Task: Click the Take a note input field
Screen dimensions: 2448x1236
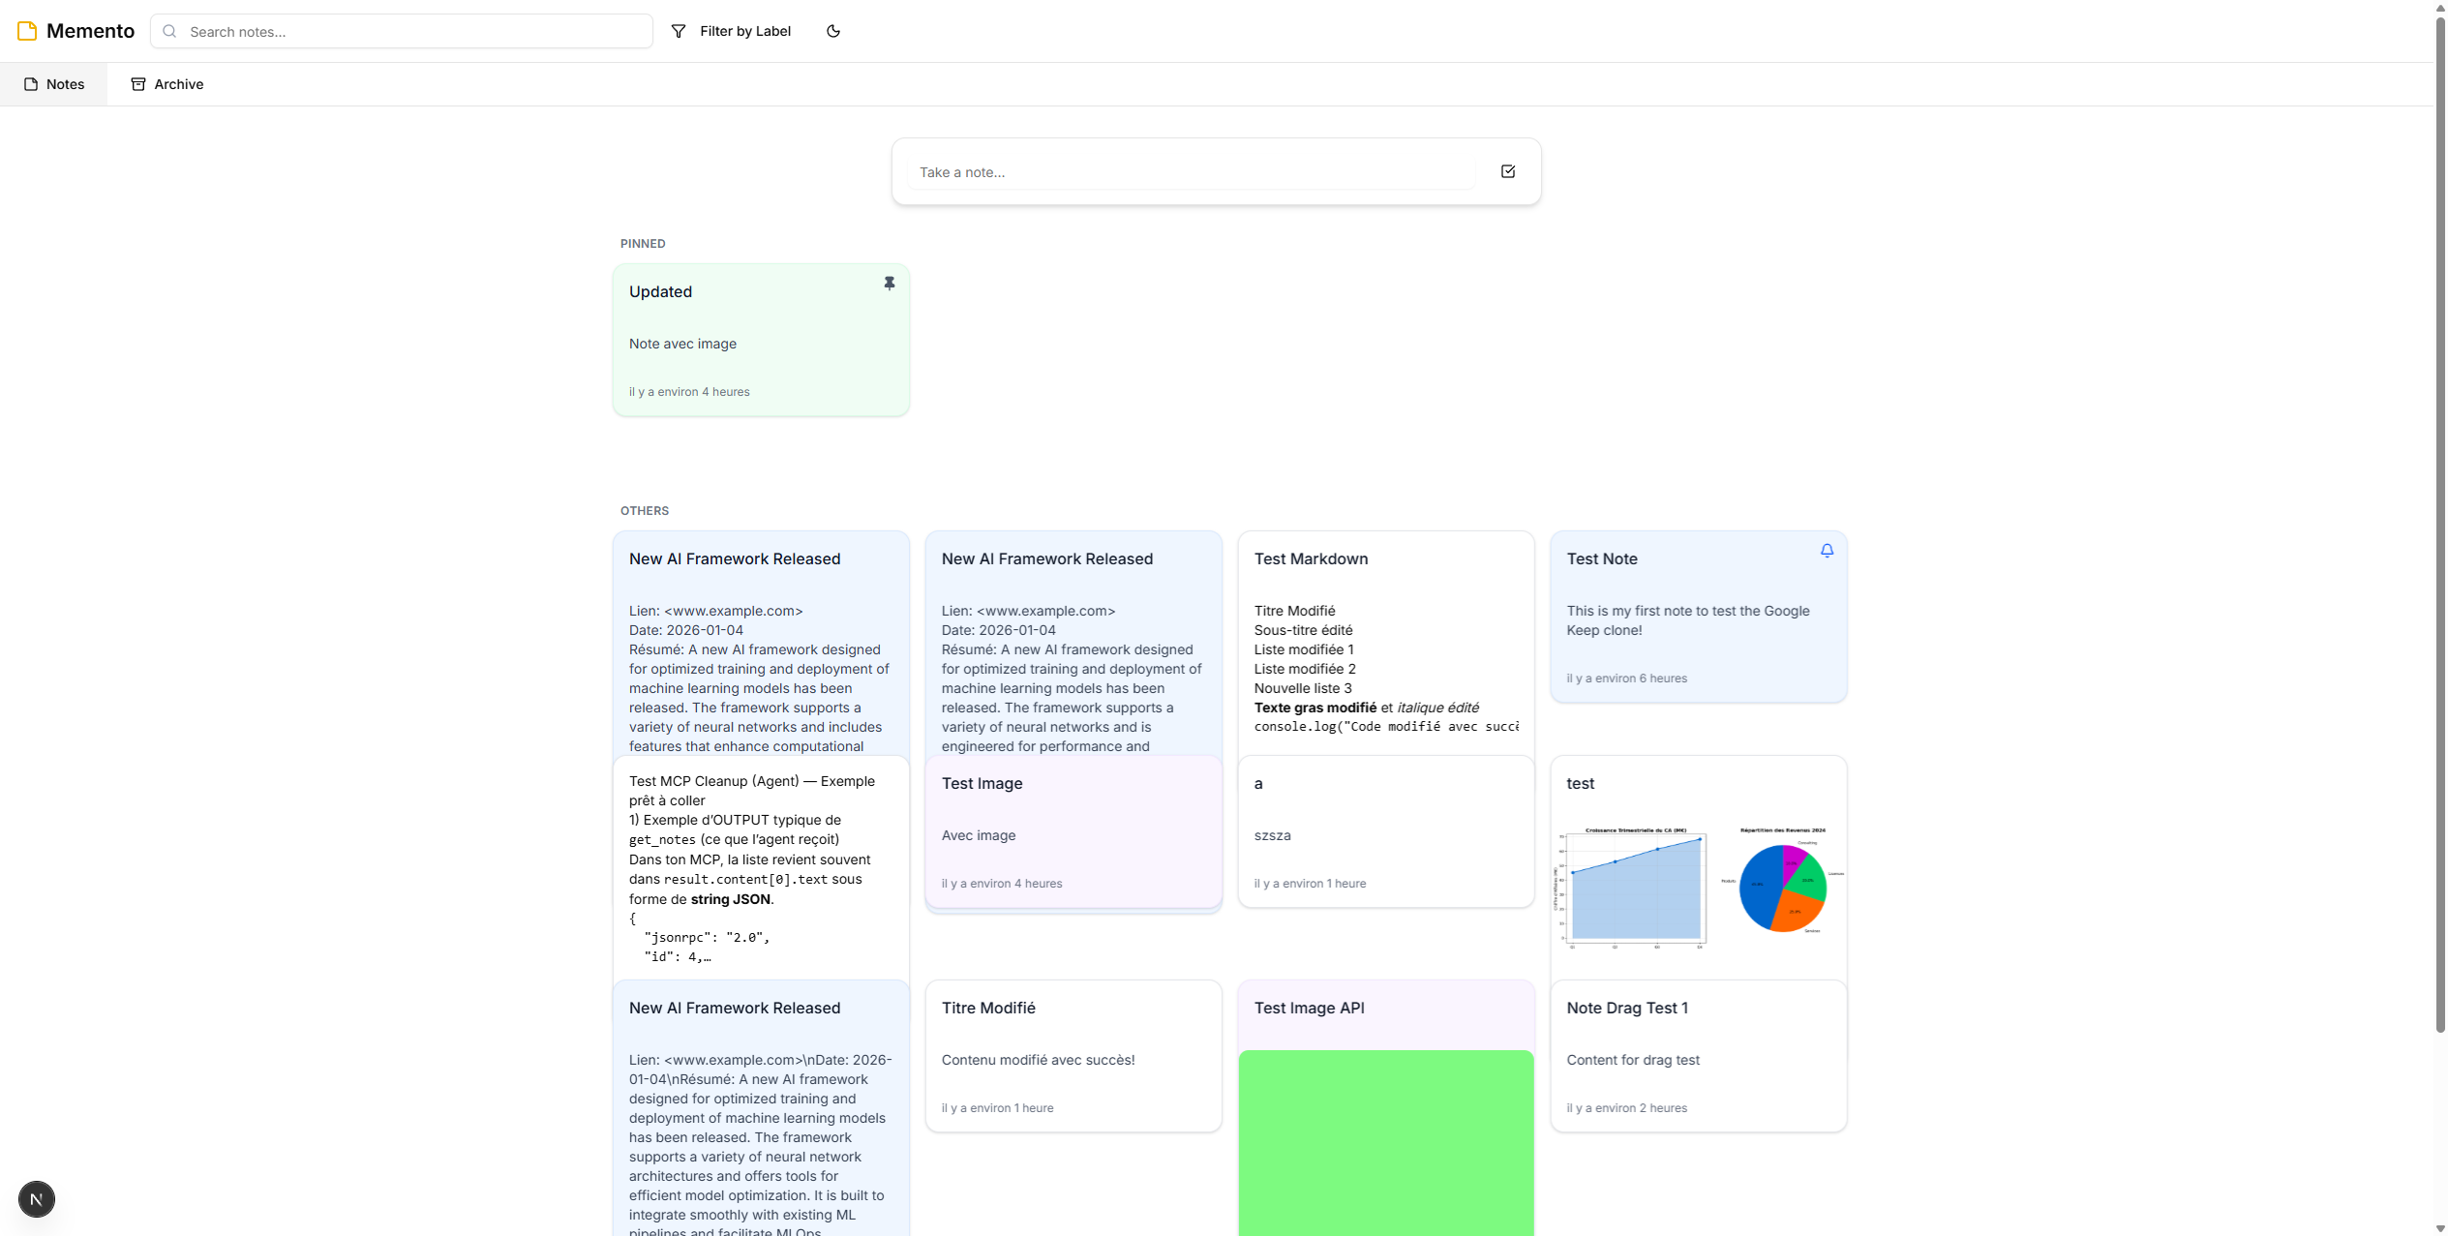Action: coord(1191,172)
